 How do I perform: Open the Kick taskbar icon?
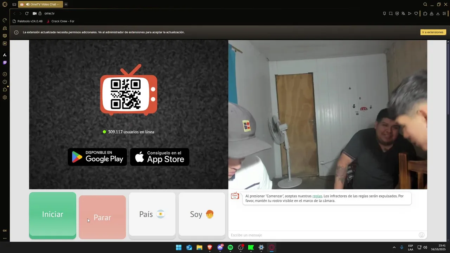[251, 247]
